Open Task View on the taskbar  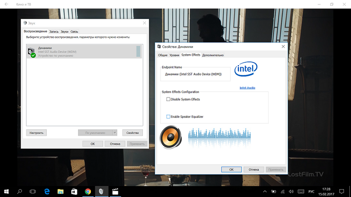[33, 192]
